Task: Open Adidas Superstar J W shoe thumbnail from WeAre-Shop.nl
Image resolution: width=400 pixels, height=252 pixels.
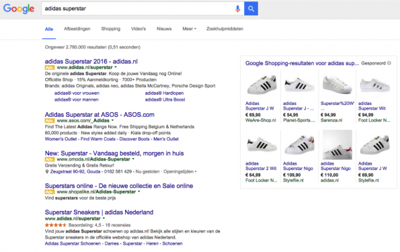Action: (x=262, y=85)
